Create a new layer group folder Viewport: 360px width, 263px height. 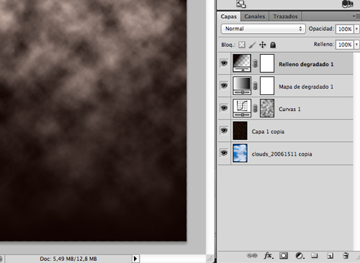(x=315, y=255)
